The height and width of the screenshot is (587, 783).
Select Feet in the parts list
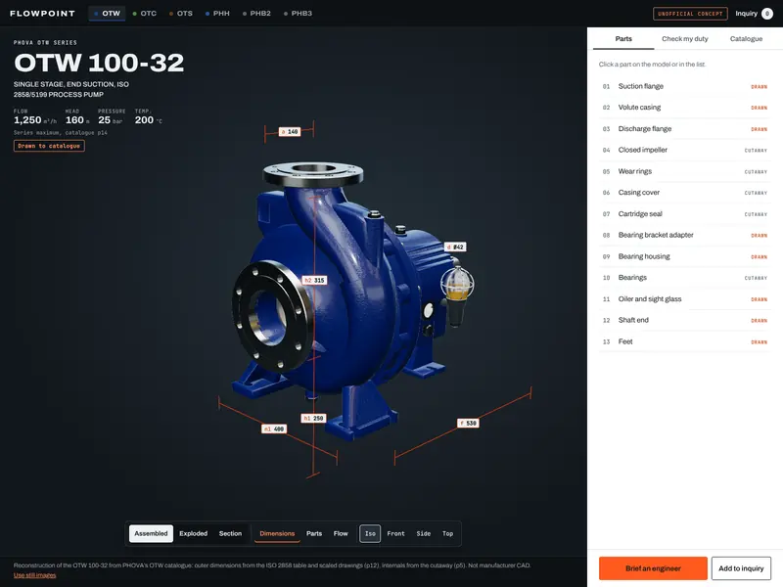[684, 341]
